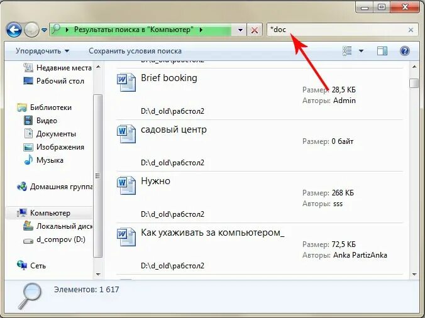The width and height of the screenshot is (425, 318).
Task: Click the author value Admin
Action: (345, 101)
